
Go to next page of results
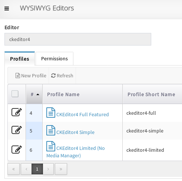coord(48,169)
